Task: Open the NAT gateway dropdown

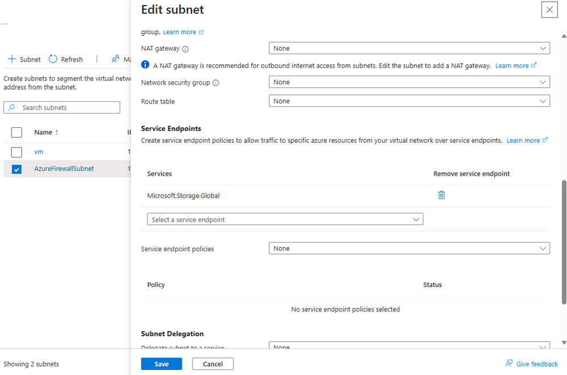Action: pos(409,48)
